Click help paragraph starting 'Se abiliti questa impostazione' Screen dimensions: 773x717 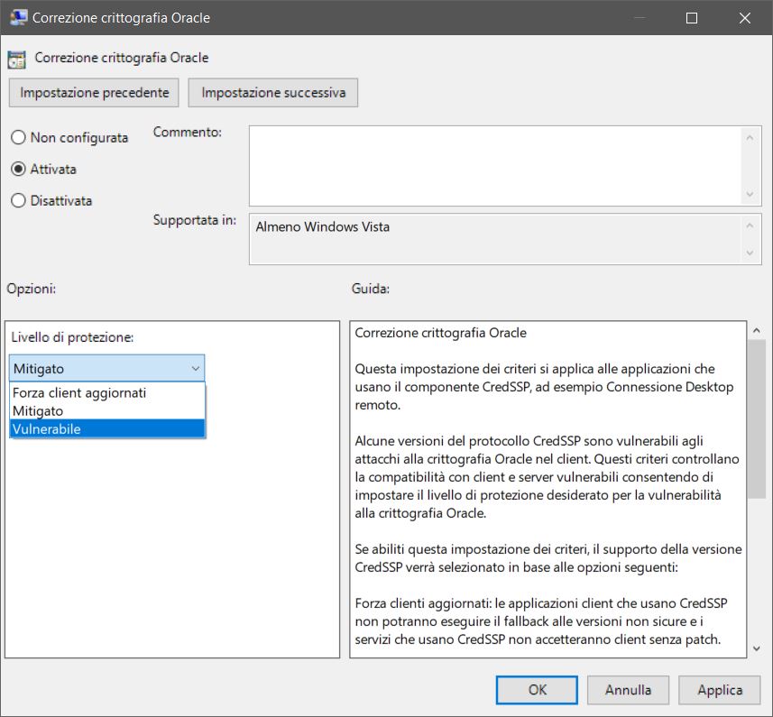tap(548, 558)
